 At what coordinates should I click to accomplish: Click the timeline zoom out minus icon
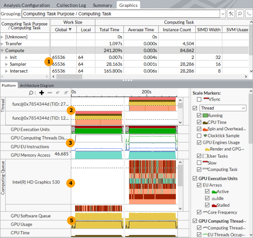coord(50,92)
